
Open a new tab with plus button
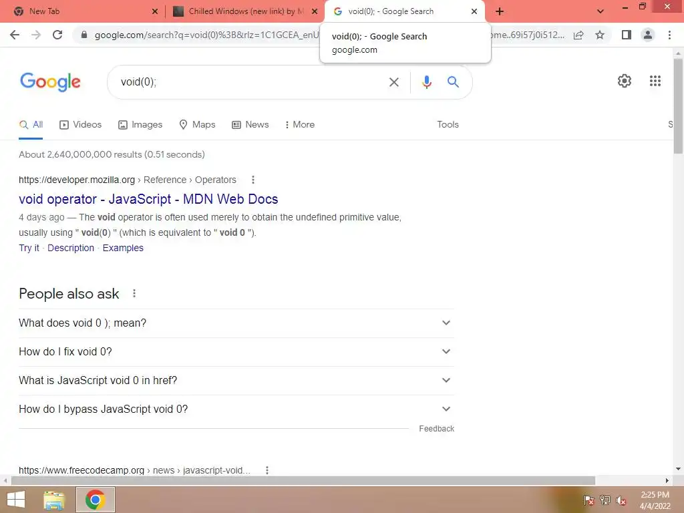pyautogui.click(x=500, y=11)
